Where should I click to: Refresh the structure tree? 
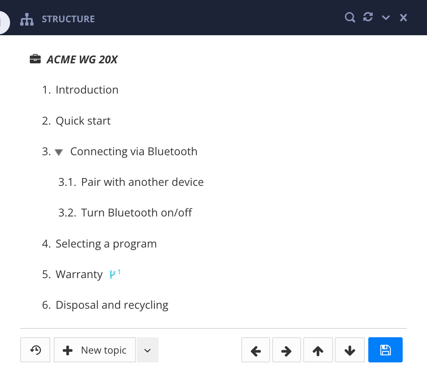tap(368, 17)
